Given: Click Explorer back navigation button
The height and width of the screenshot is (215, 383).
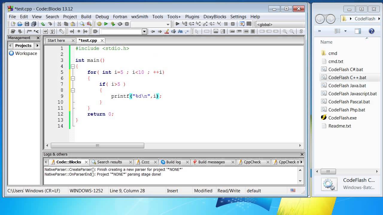Looking at the screenshot, I should (x=320, y=19).
